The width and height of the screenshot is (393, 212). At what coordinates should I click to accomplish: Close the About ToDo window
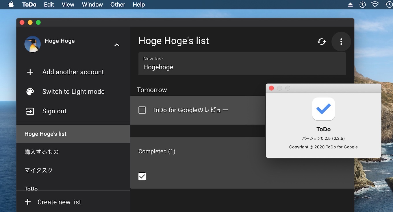pyautogui.click(x=271, y=88)
